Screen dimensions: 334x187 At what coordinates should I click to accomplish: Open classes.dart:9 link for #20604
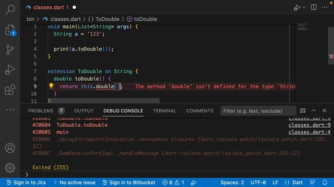point(309,125)
